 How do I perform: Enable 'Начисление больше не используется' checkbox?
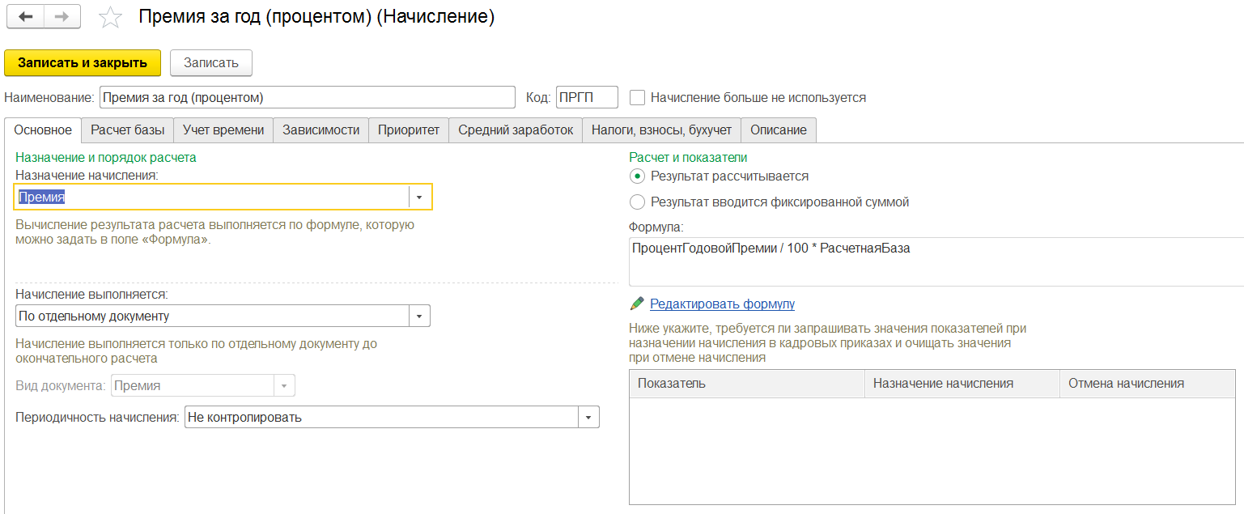pos(638,98)
